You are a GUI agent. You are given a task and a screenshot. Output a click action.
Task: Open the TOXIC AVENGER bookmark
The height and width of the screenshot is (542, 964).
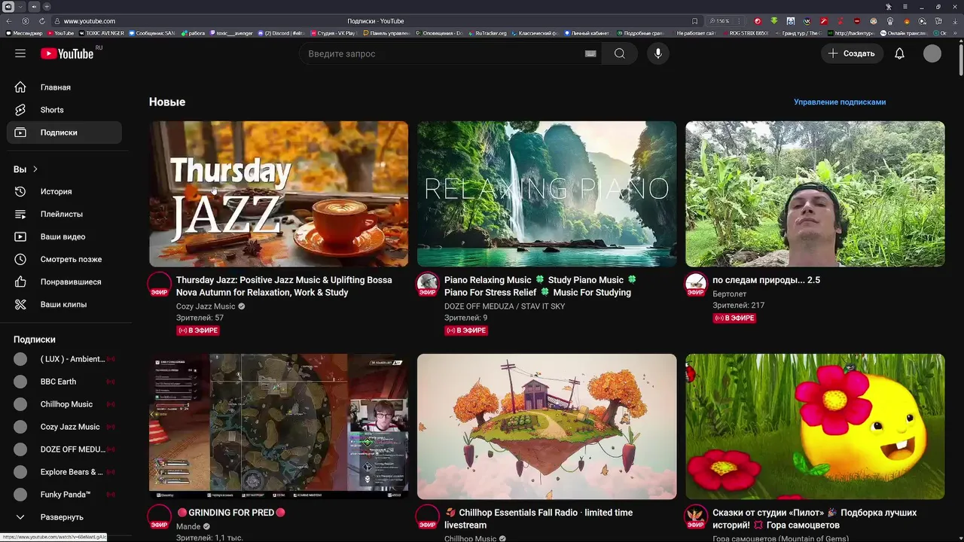(102, 33)
